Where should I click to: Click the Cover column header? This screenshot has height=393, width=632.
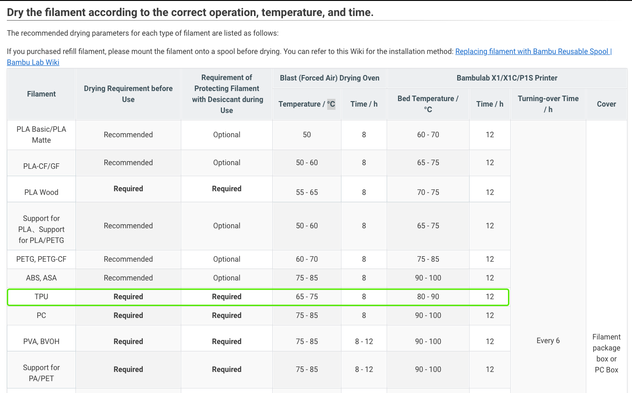pyautogui.click(x=606, y=104)
